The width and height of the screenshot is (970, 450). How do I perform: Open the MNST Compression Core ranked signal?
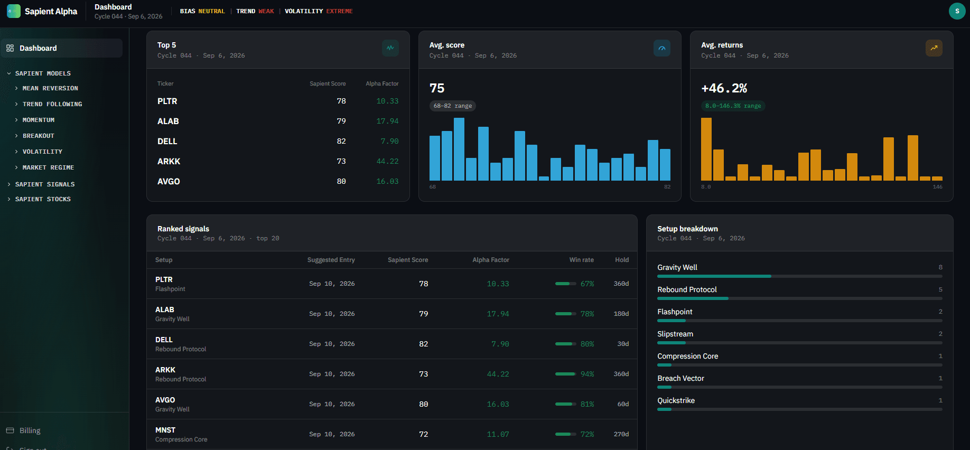click(392, 434)
